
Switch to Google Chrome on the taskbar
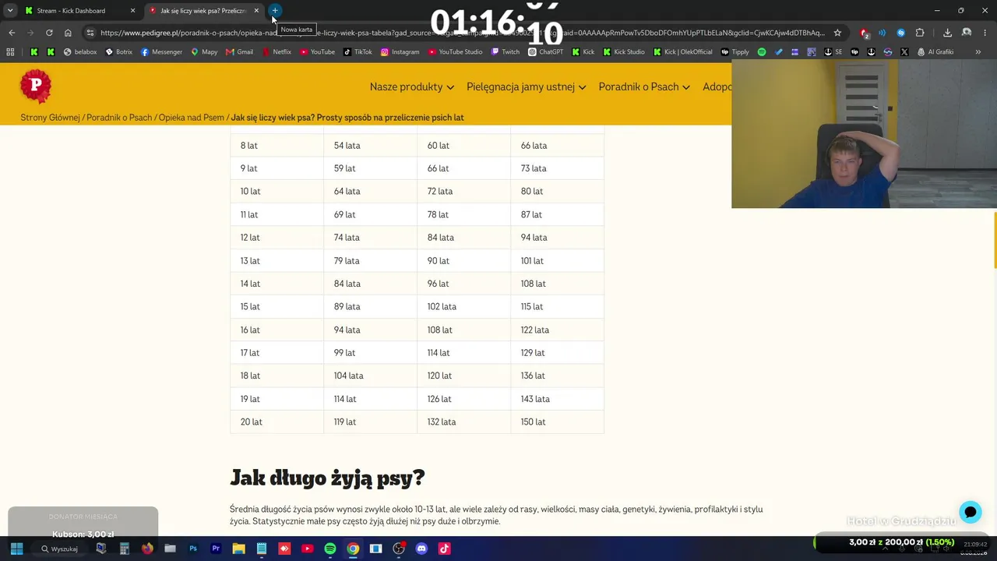(x=353, y=549)
